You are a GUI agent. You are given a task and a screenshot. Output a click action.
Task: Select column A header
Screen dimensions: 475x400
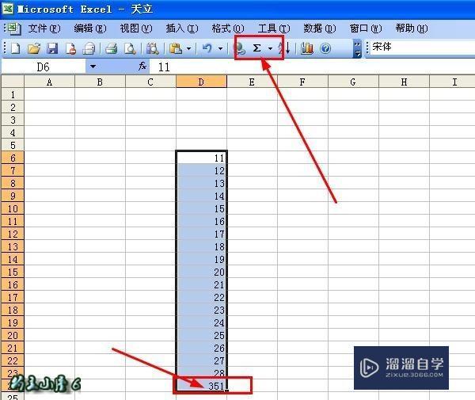[49, 82]
